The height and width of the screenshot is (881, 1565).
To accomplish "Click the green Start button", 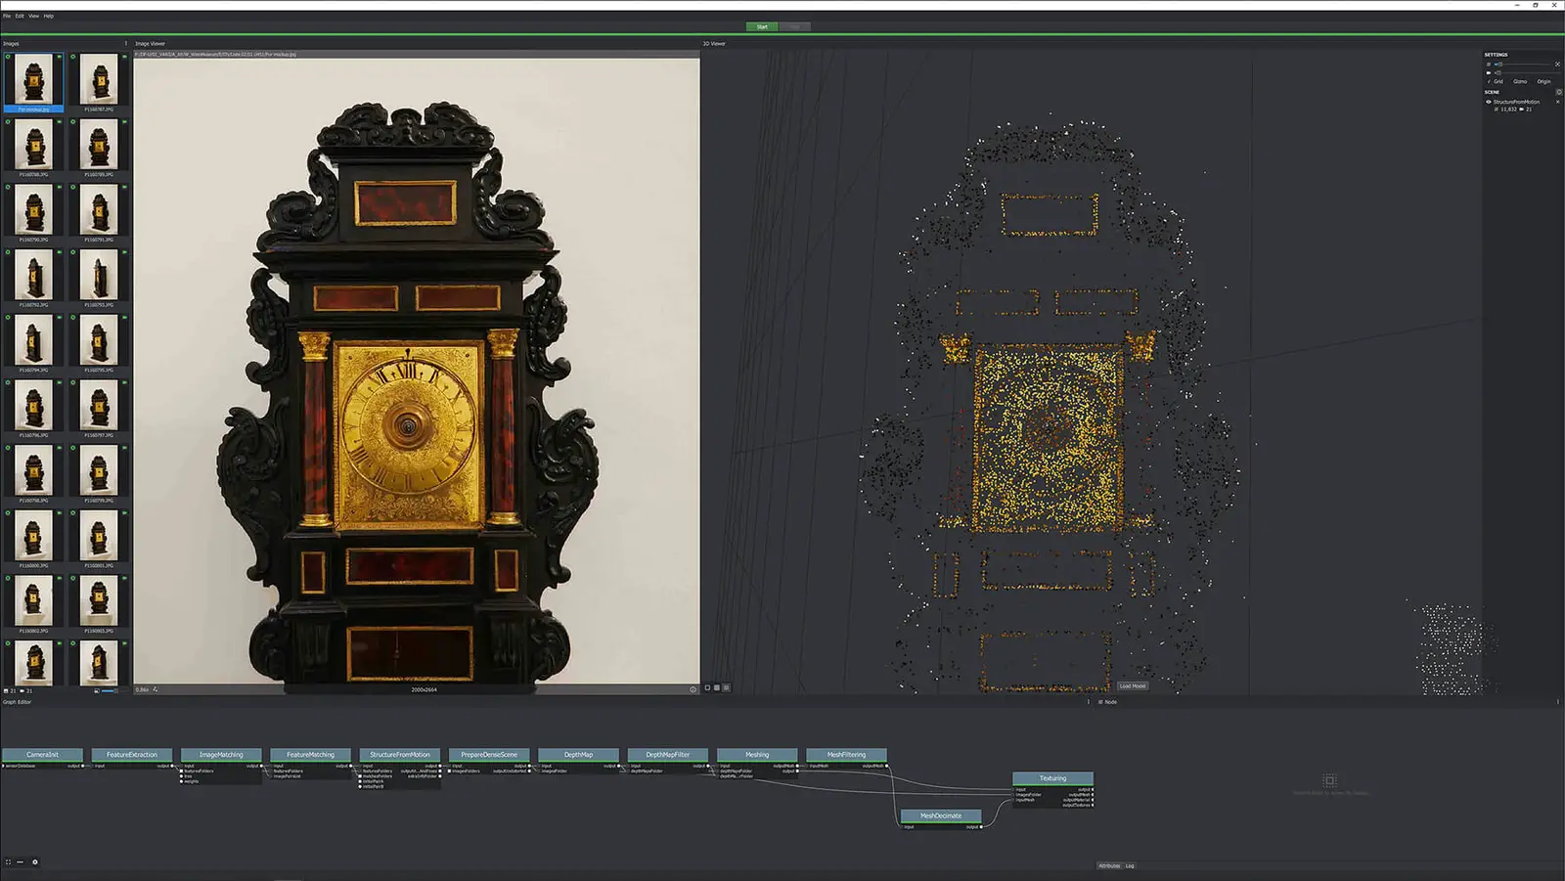I will 762,26.
